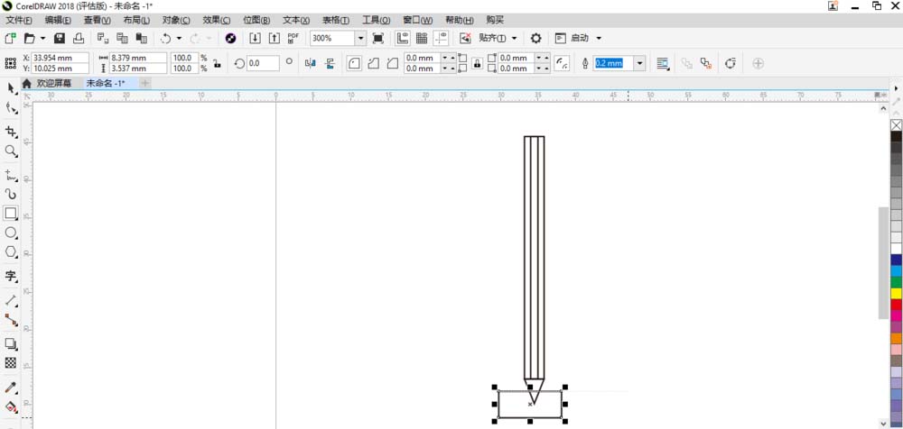Click the Full-screen preview icon
903x429 pixels.
[377, 39]
